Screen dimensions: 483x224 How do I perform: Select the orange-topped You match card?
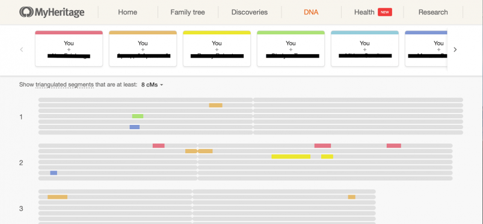pos(143,49)
